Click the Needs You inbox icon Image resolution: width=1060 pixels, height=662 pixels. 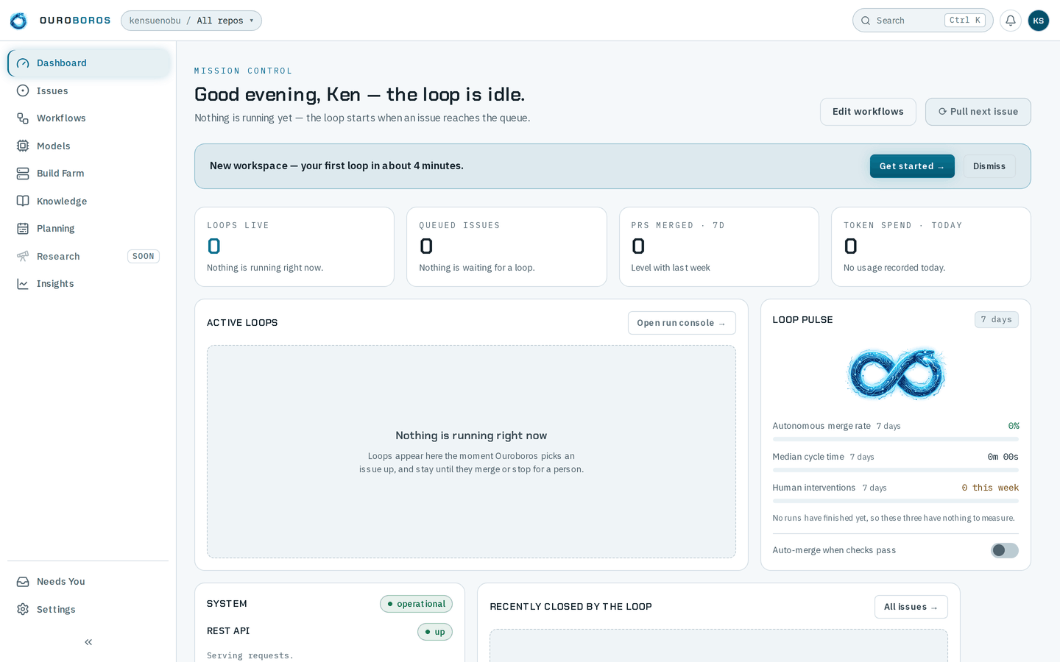pyautogui.click(x=23, y=582)
